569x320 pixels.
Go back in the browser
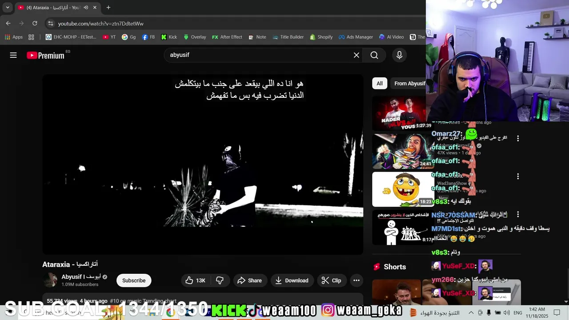(x=8, y=23)
